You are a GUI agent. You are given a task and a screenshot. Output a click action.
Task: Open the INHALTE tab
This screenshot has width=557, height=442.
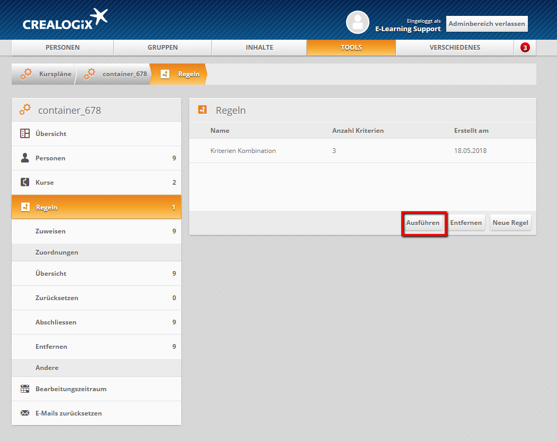click(x=259, y=48)
